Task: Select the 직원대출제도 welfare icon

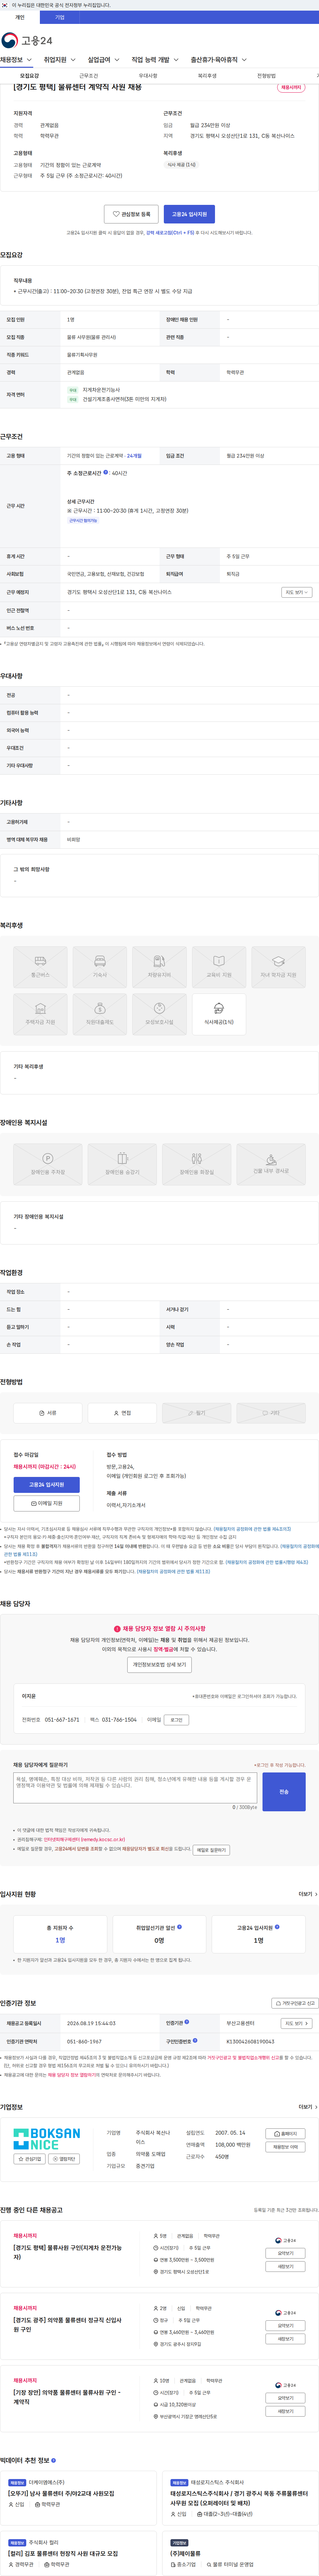Action: click(x=100, y=1014)
